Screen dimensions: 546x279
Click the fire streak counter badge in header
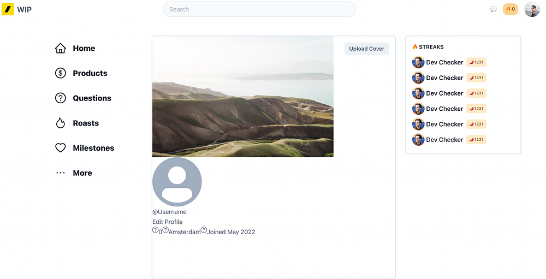(x=510, y=9)
